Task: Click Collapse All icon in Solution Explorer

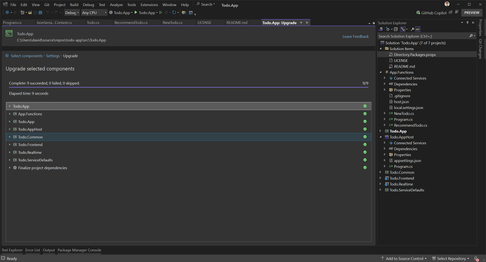Action: [x=396, y=29]
